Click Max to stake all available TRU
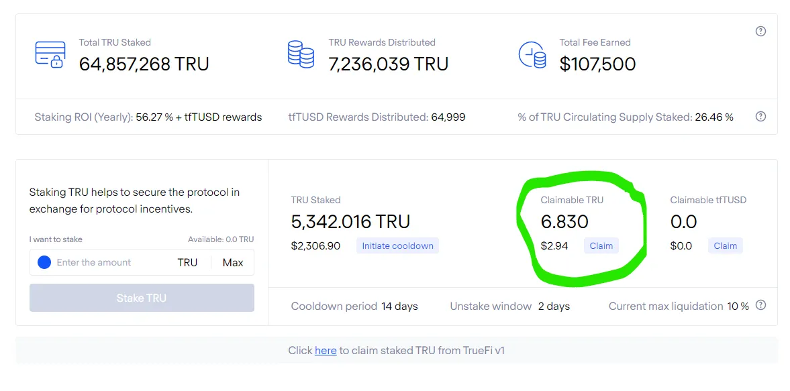 [233, 263]
